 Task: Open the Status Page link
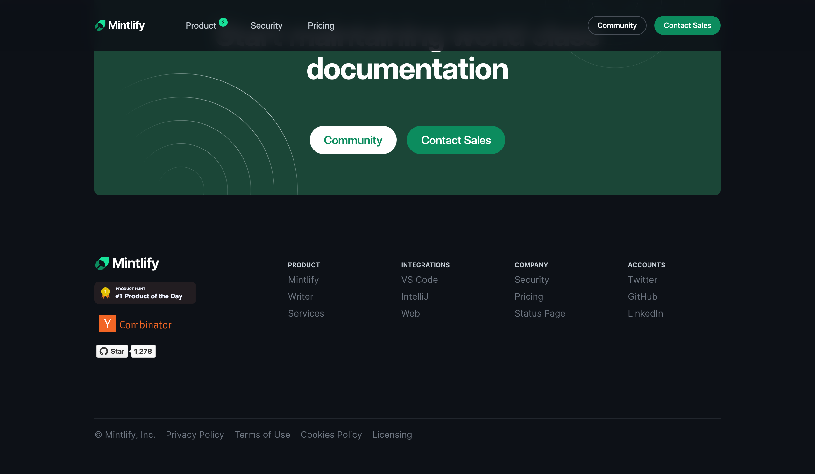[x=540, y=313]
